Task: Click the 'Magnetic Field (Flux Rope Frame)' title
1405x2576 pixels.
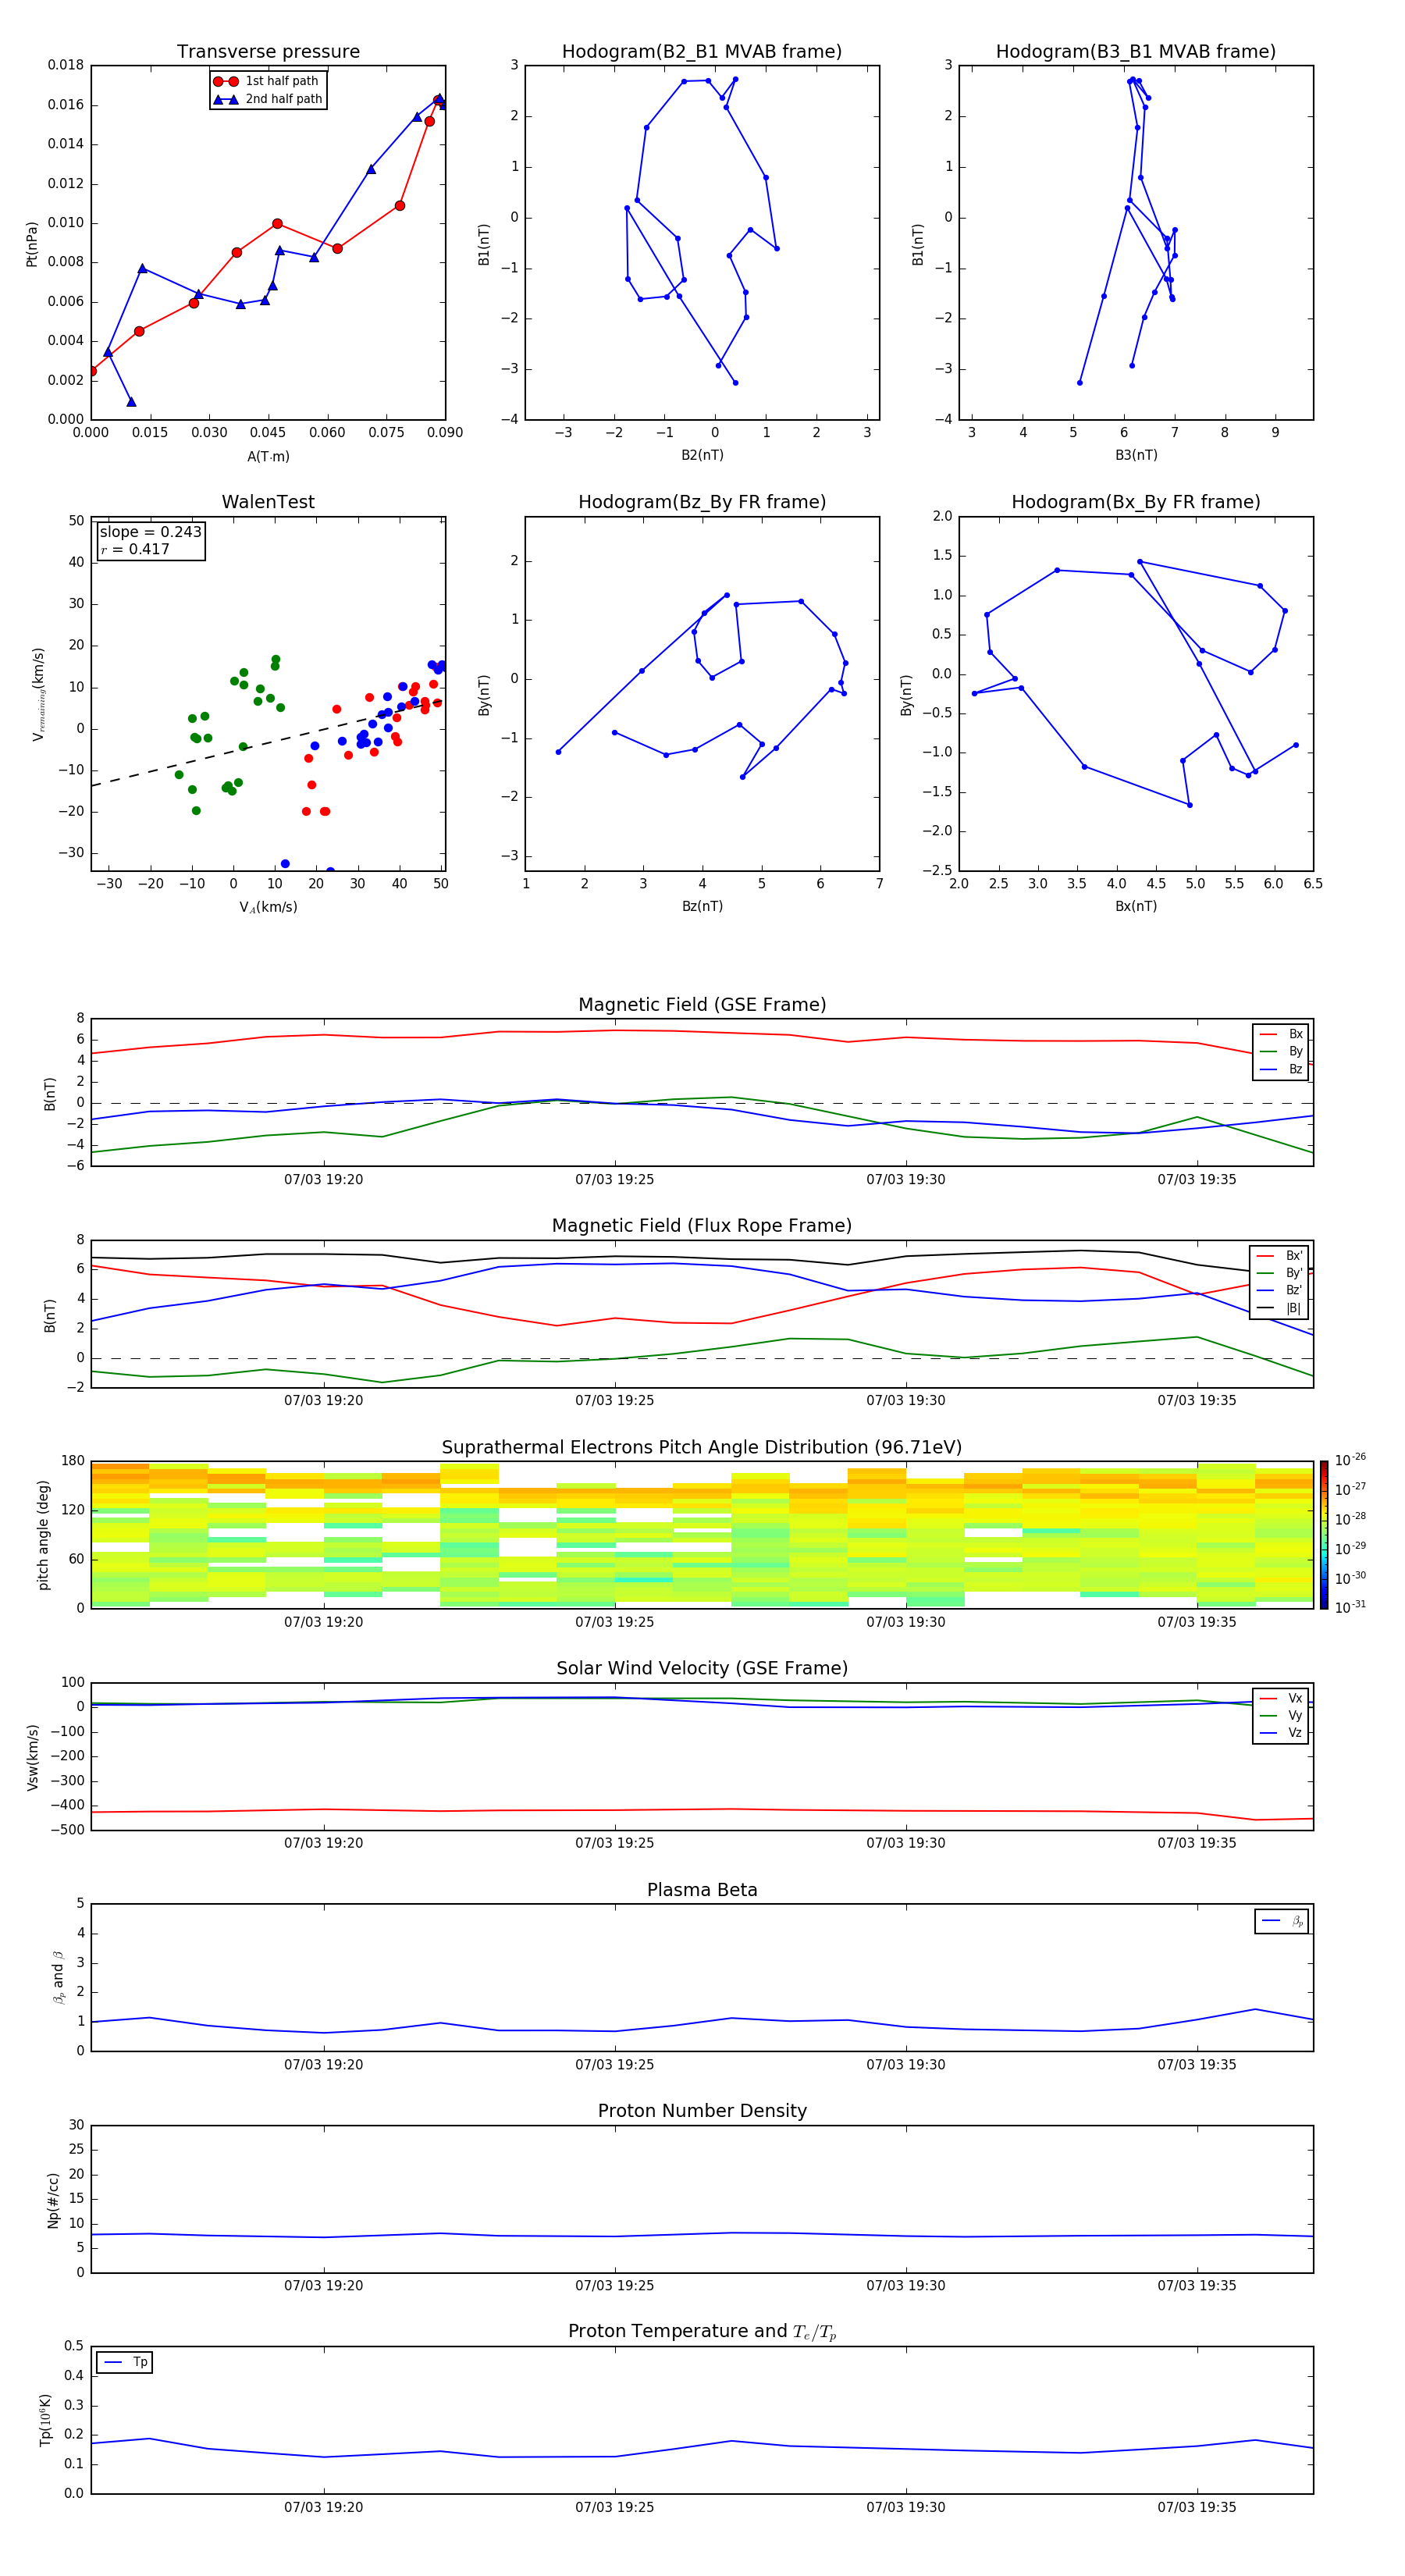Action: [702, 1226]
